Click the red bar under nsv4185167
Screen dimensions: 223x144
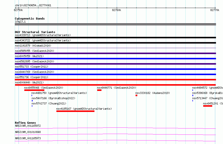[75, 111]
